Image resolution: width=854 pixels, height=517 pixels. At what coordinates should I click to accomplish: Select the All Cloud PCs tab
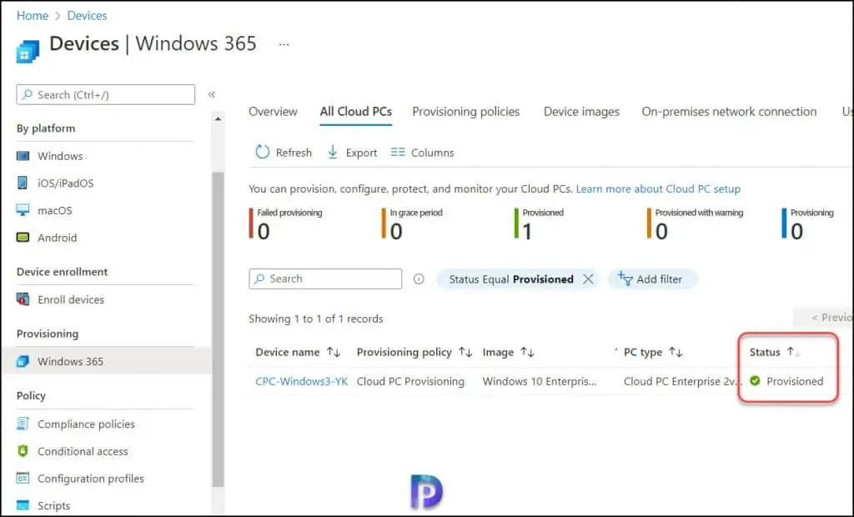[x=355, y=112]
